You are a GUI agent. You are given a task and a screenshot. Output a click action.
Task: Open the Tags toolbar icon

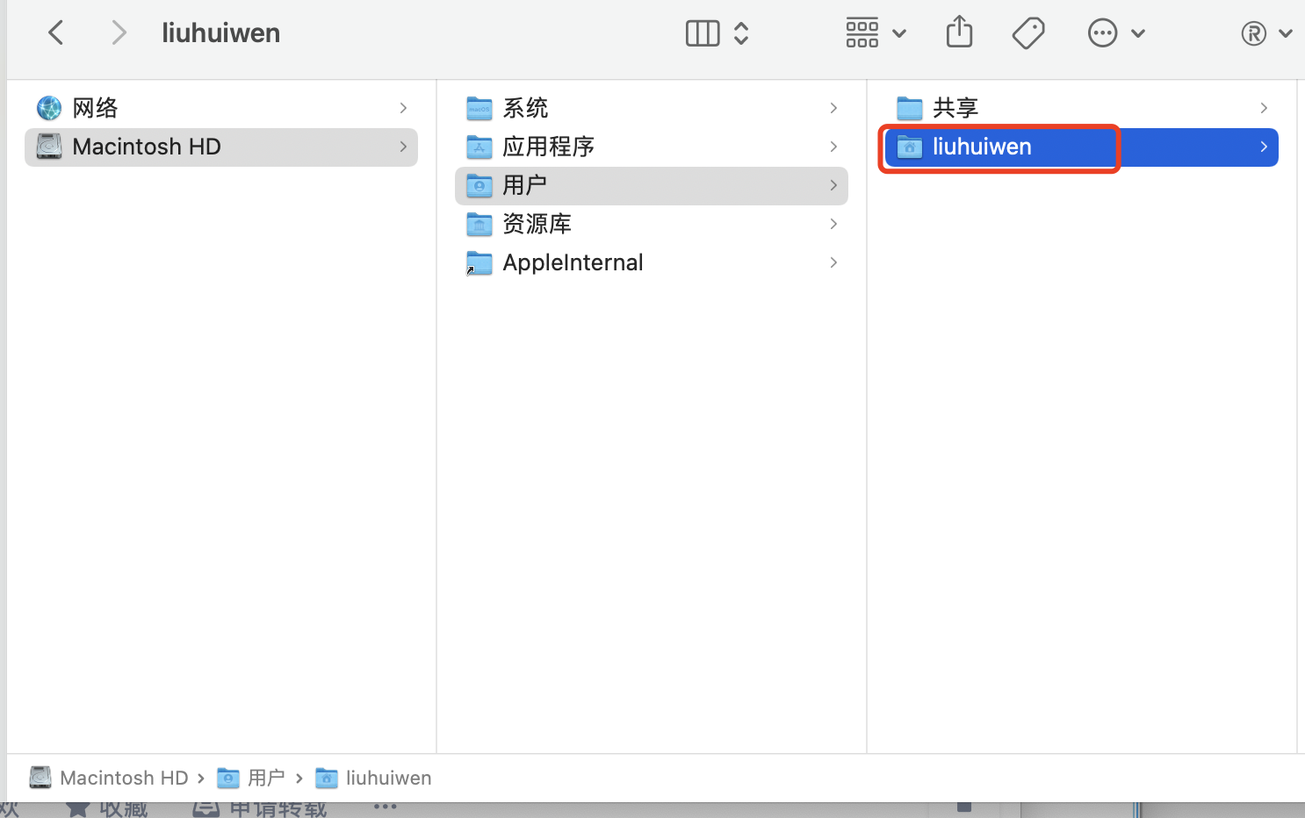[x=1028, y=33]
